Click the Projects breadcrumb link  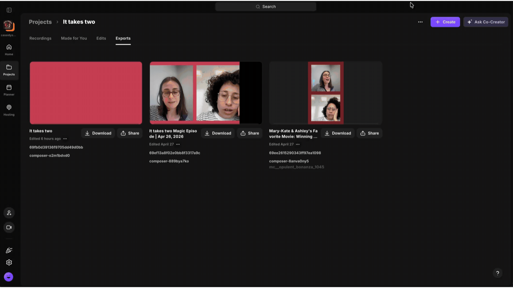point(40,22)
